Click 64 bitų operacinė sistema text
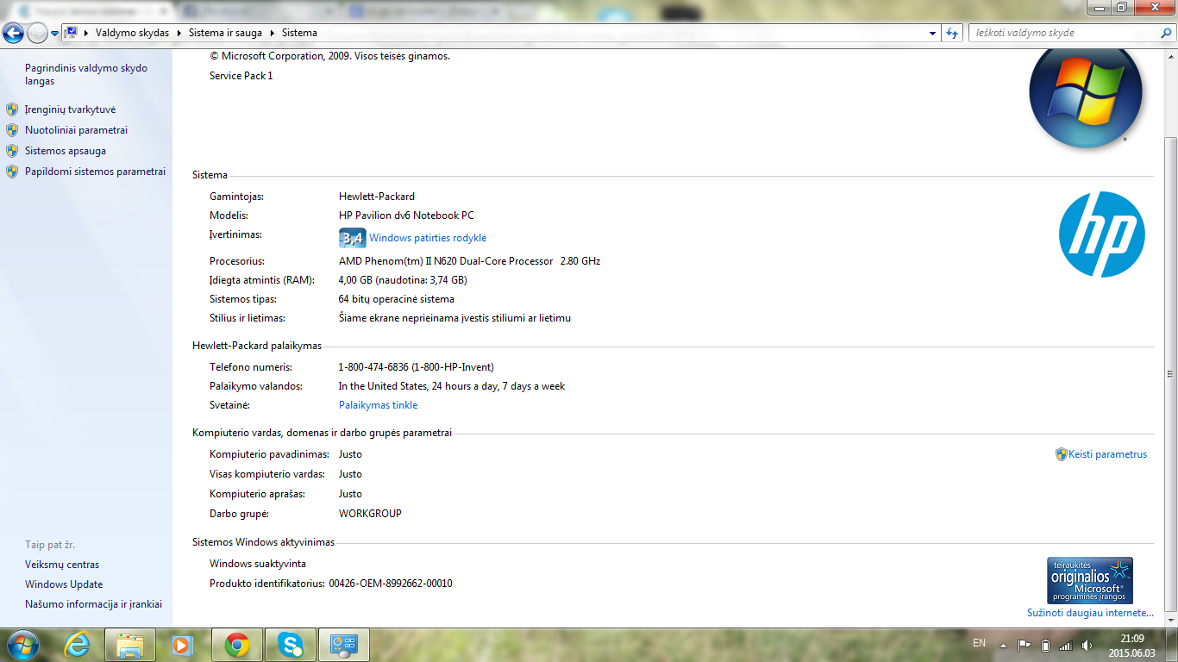1178x662 pixels. pos(397,299)
